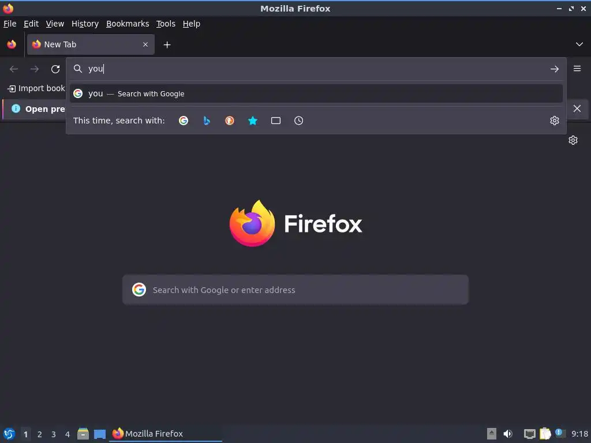Viewport: 591px width, 443px height.
Task: Open the Help menu
Action: (x=192, y=24)
